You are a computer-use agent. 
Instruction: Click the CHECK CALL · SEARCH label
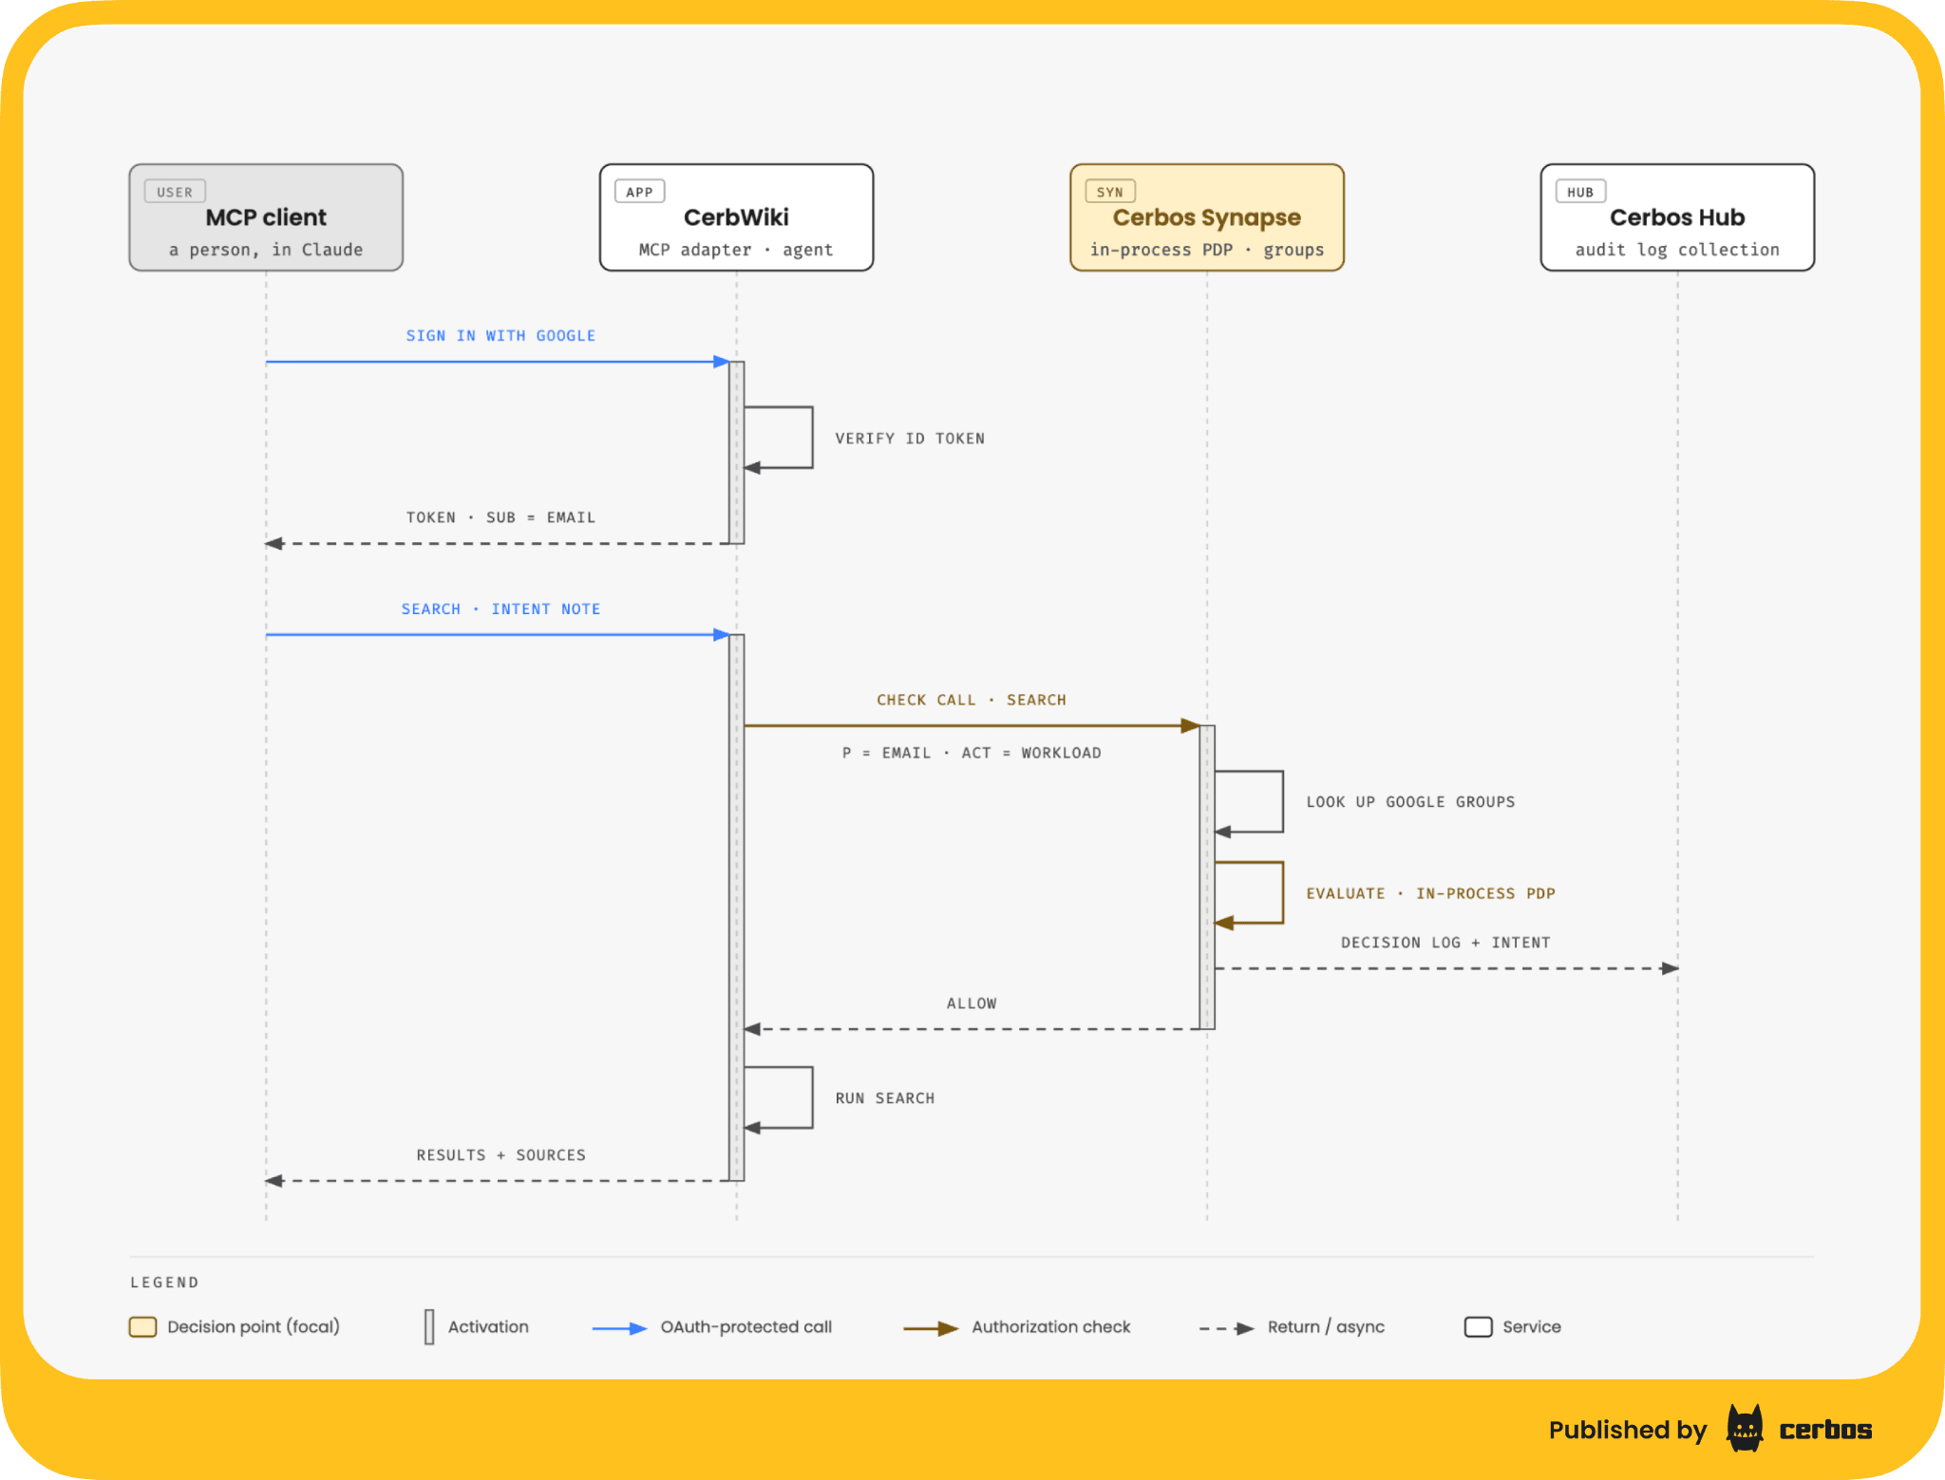(x=972, y=701)
